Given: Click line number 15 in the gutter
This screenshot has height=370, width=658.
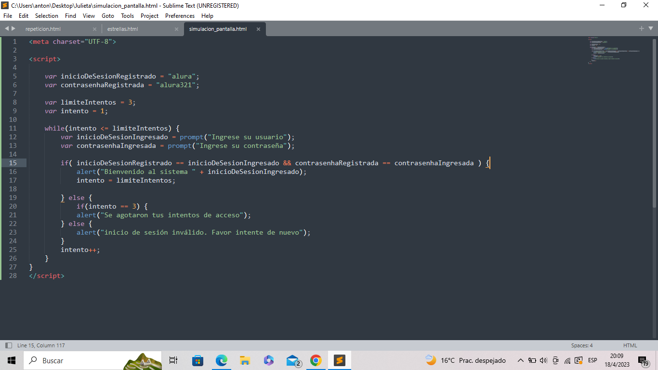Looking at the screenshot, I should (x=13, y=163).
